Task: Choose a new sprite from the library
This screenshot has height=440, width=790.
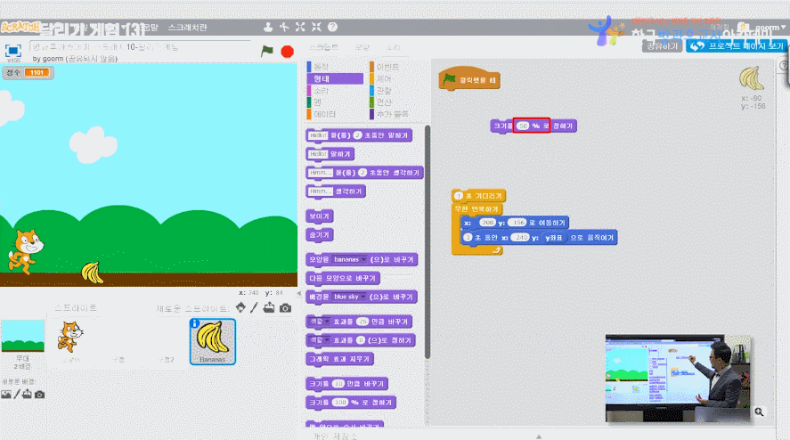Action: point(240,307)
